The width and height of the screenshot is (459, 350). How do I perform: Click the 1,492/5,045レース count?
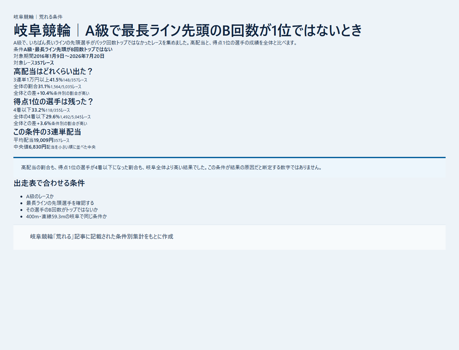coord(75,117)
